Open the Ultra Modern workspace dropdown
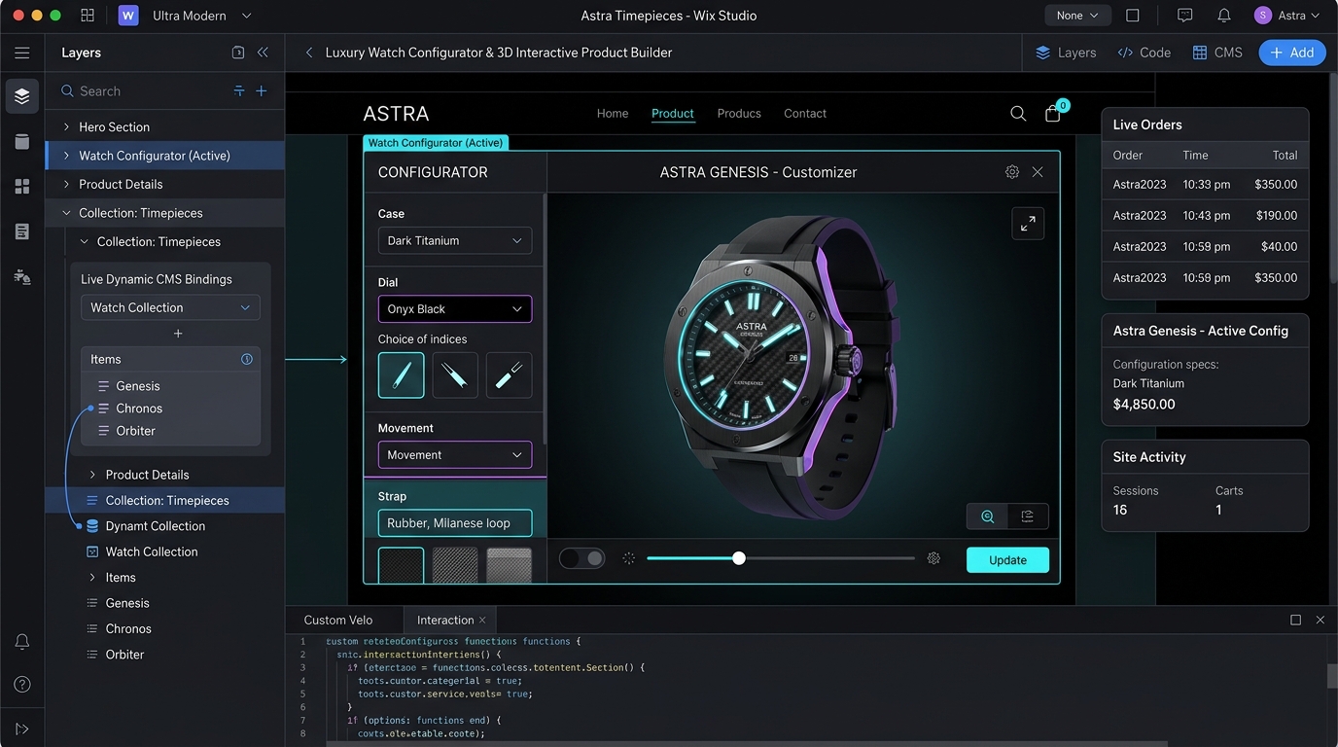Screen dimensions: 1338x747 click(x=202, y=16)
